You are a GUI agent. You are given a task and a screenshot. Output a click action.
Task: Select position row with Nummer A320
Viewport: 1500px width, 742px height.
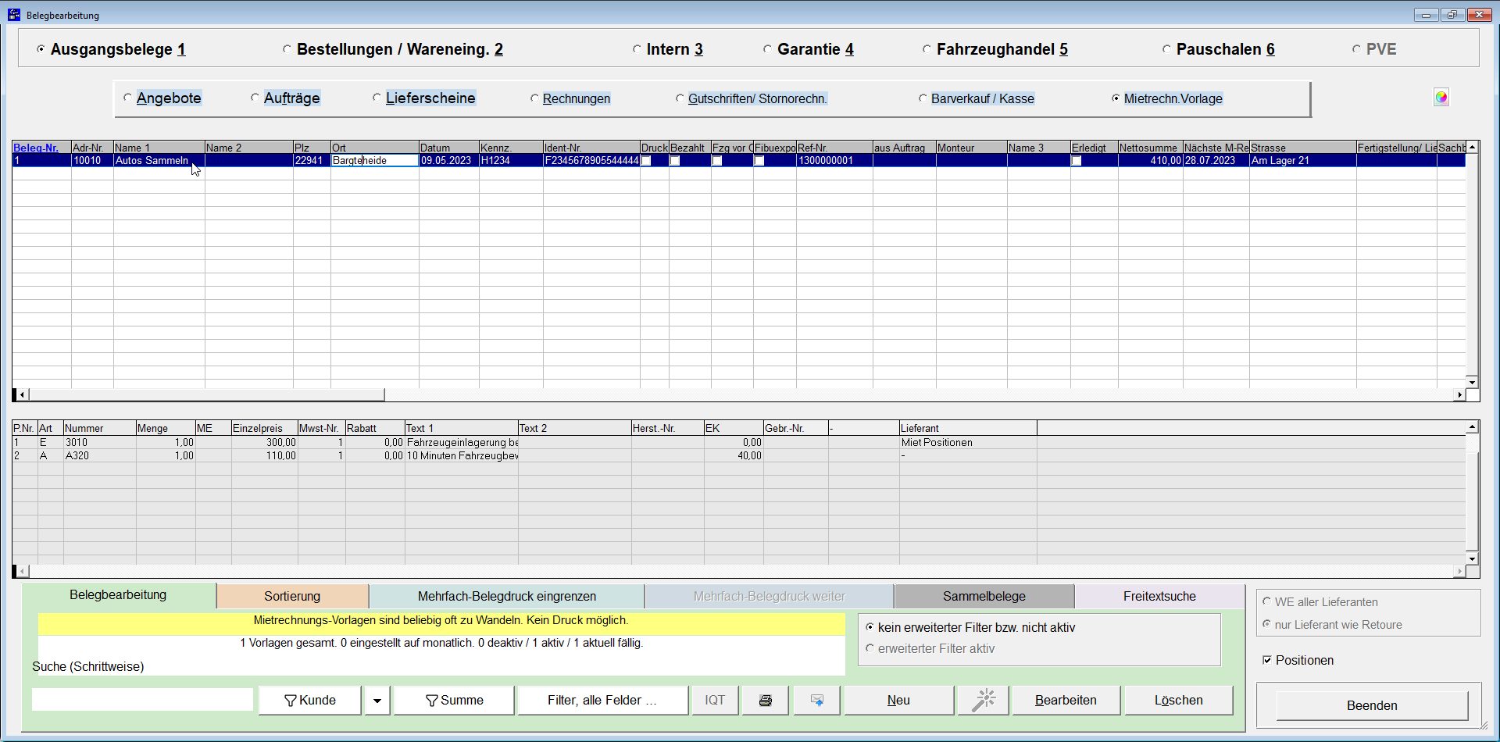click(738, 455)
